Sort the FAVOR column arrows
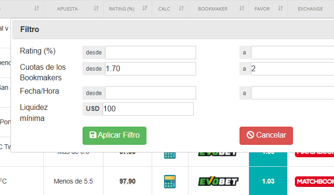334x195 pixels. click(281, 8)
